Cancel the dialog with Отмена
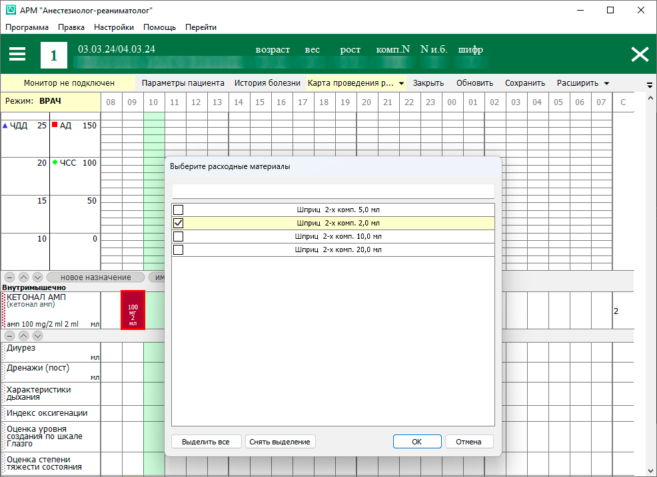 coord(468,442)
